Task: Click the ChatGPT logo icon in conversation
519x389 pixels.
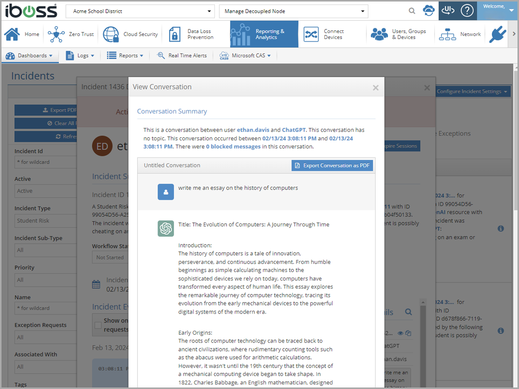Action: point(166,228)
